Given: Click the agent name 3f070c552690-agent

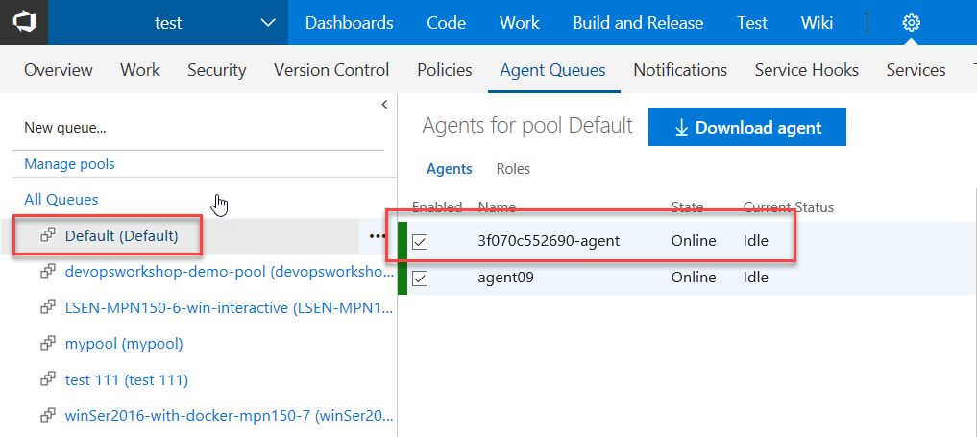Looking at the screenshot, I should [x=549, y=241].
